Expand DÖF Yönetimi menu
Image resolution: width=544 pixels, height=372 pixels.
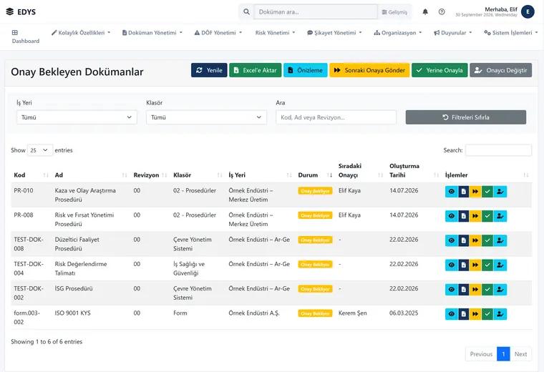(218, 33)
